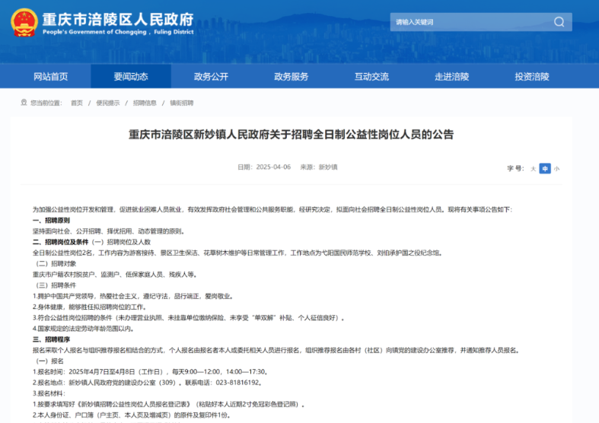Click the location icon beside 您当前的位置
The width and height of the screenshot is (599, 423).
click(23, 103)
